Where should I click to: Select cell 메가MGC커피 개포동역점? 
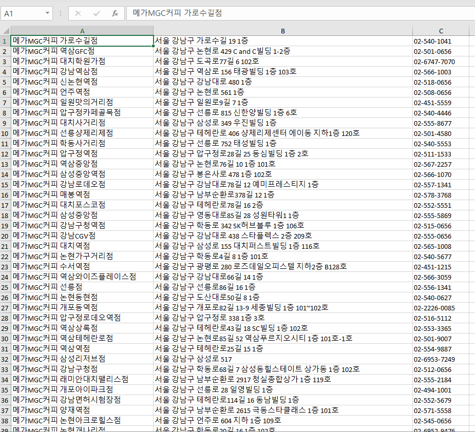[x=82, y=308]
